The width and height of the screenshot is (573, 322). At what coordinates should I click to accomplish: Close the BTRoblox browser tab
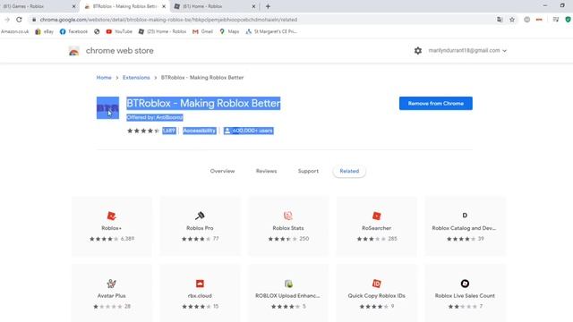164,6
